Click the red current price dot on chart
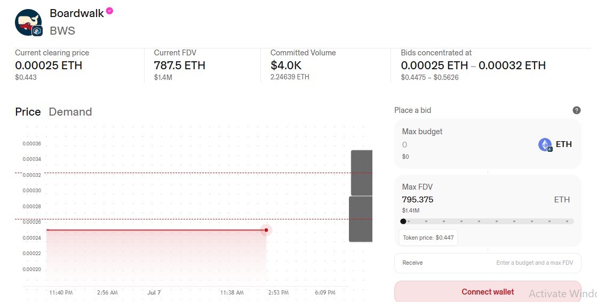 [x=266, y=230]
